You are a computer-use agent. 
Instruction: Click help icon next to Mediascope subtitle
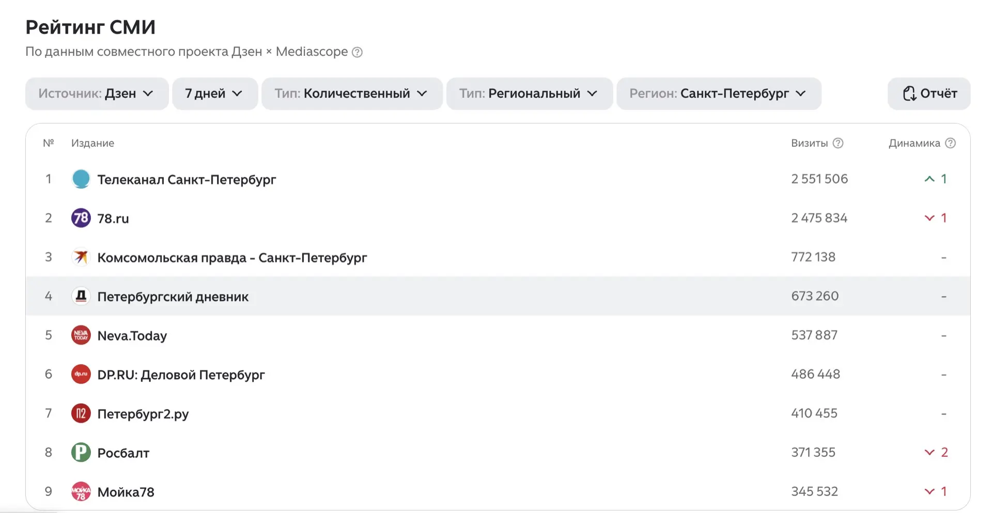357,52
